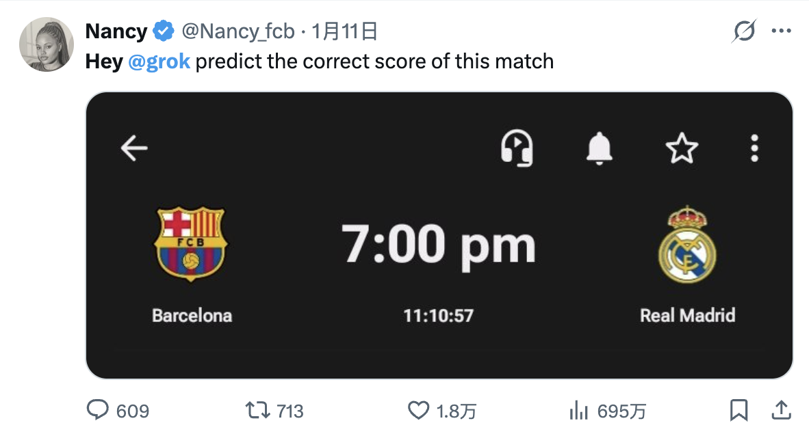
Task: Open the repost menu showing 713
Action: (x=257, y=410)
